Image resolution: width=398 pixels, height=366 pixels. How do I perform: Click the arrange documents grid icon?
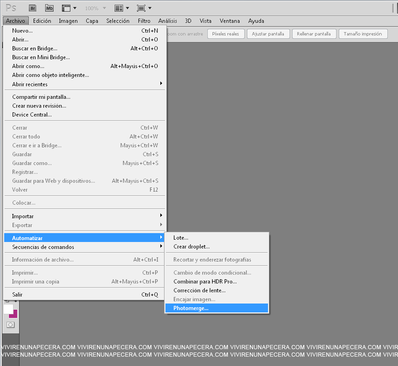(x=119, y=8)
